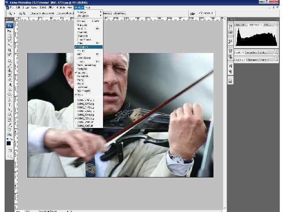Expand the Workspace submenu in Window menu
The image size is (282, 212).
(x=89, y=16)
